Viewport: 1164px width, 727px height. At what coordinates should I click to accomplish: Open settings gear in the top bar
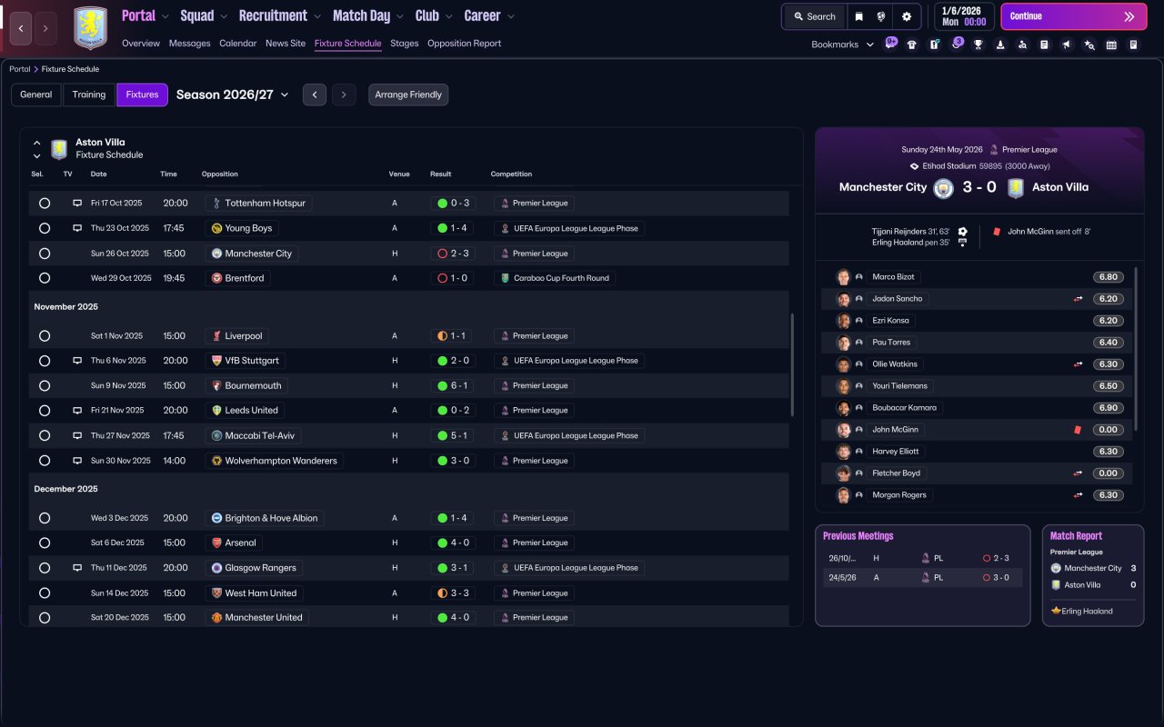pos(907,16)
